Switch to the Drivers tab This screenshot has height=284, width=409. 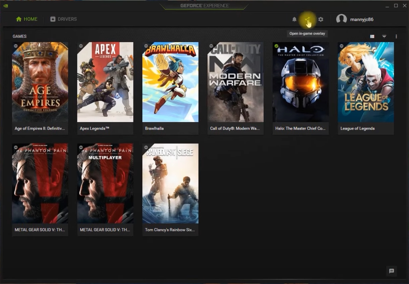(x=63, y=19)
